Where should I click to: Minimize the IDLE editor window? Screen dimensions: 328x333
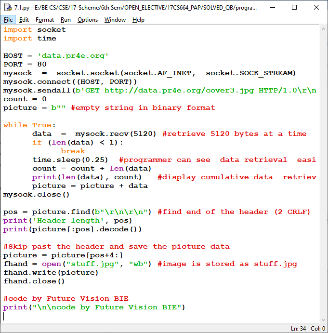[x=273, y=7]
